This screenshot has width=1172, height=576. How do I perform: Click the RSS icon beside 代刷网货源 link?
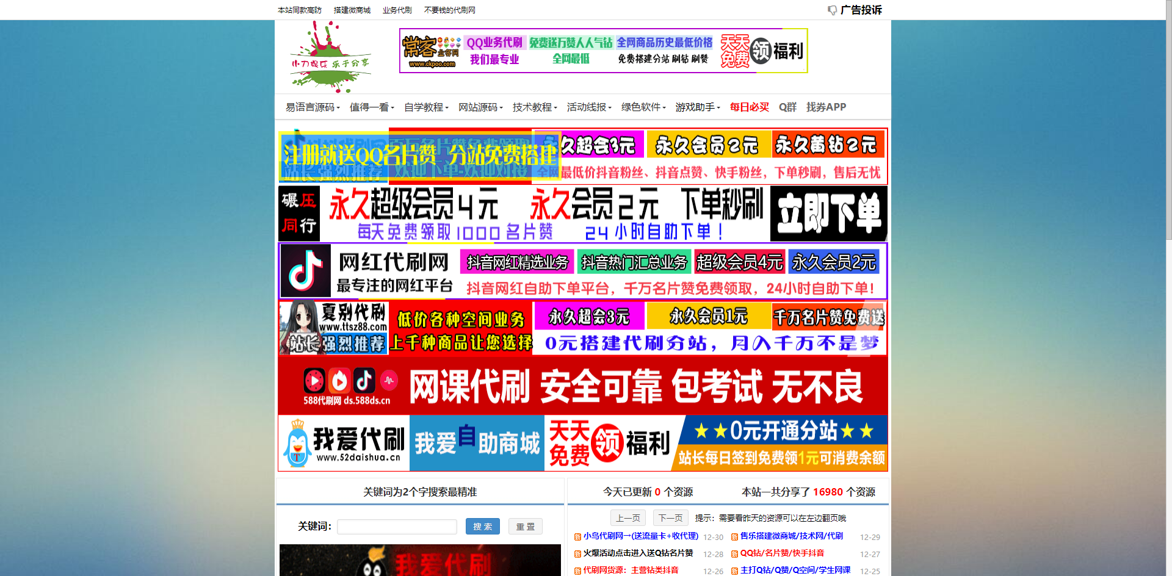pos(577,571)
